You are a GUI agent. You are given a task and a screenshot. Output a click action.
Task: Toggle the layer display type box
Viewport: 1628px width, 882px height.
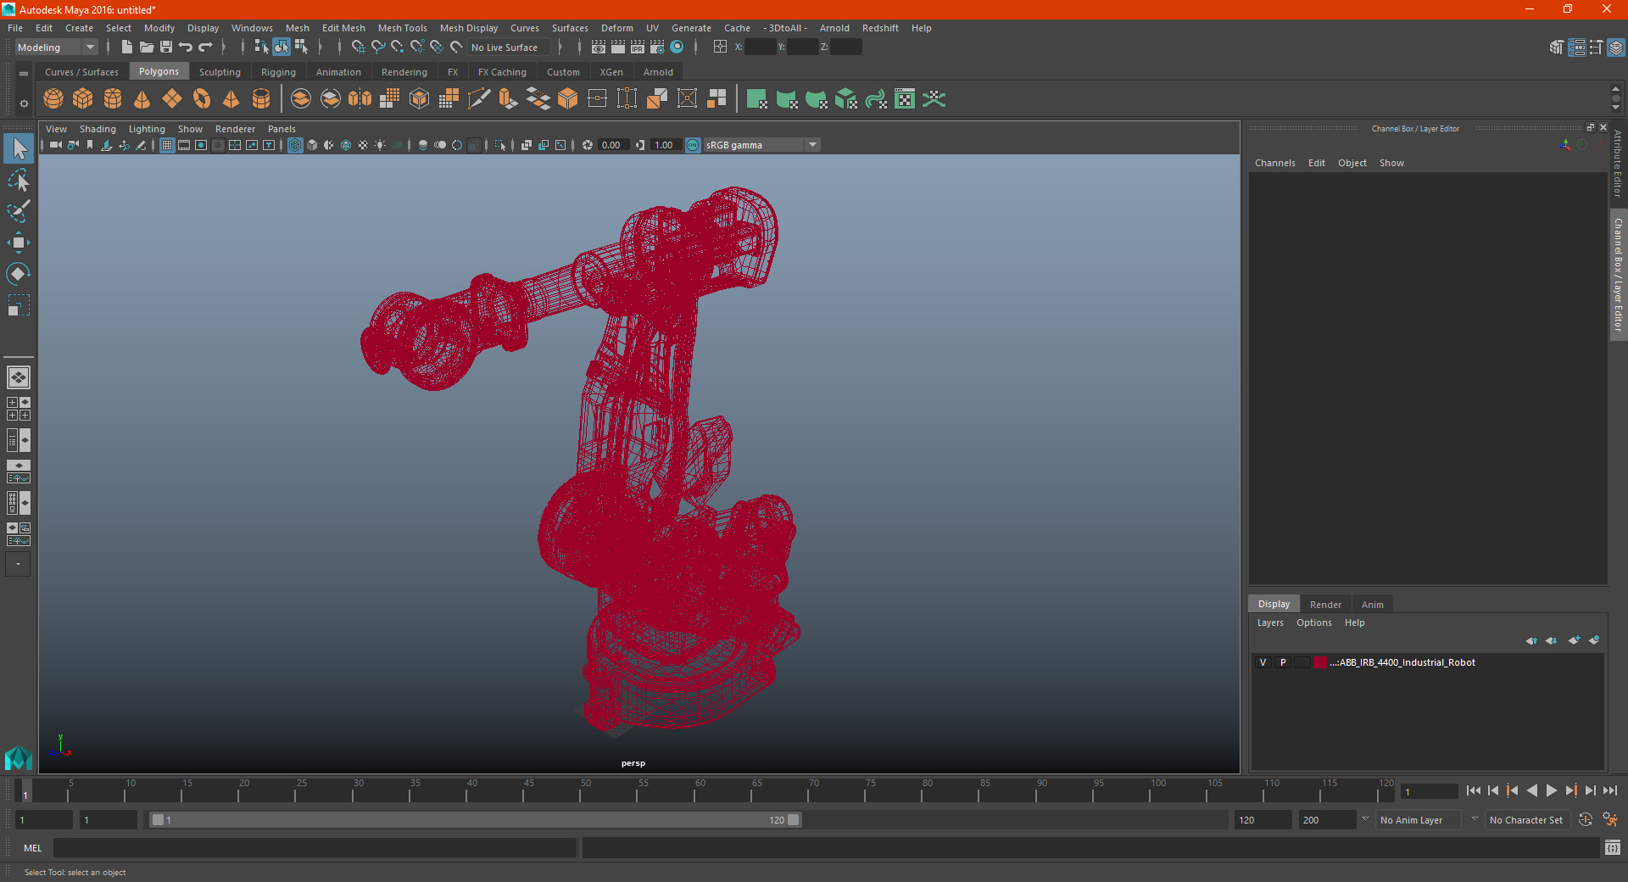click(1302, 662)
